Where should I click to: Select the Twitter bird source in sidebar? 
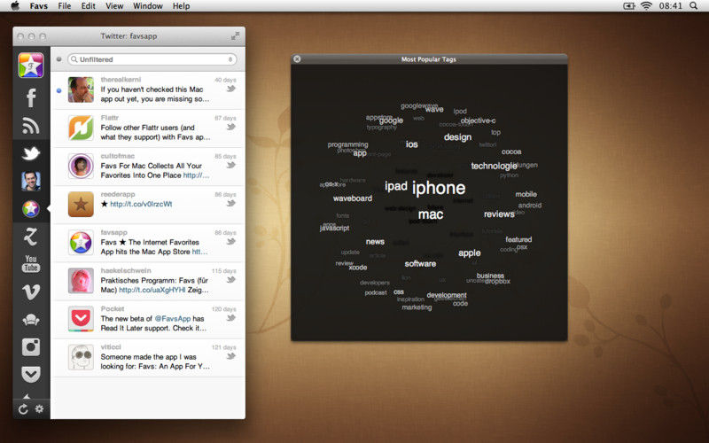(31, 153)
